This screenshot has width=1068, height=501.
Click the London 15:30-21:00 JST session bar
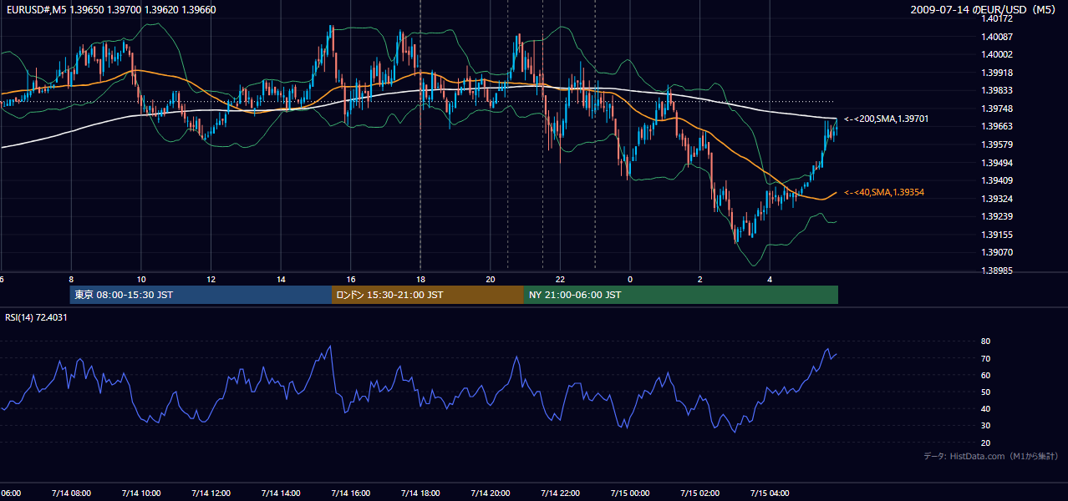tap(428, 295)
